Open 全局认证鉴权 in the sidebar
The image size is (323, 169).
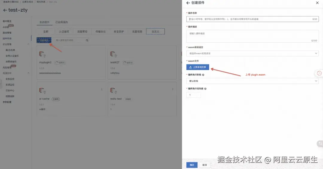12,56
